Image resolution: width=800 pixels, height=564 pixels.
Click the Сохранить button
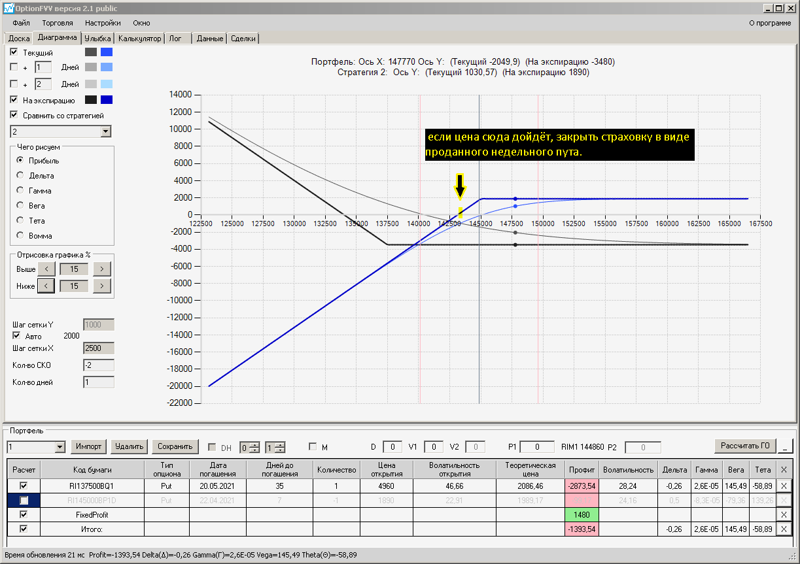175,446
